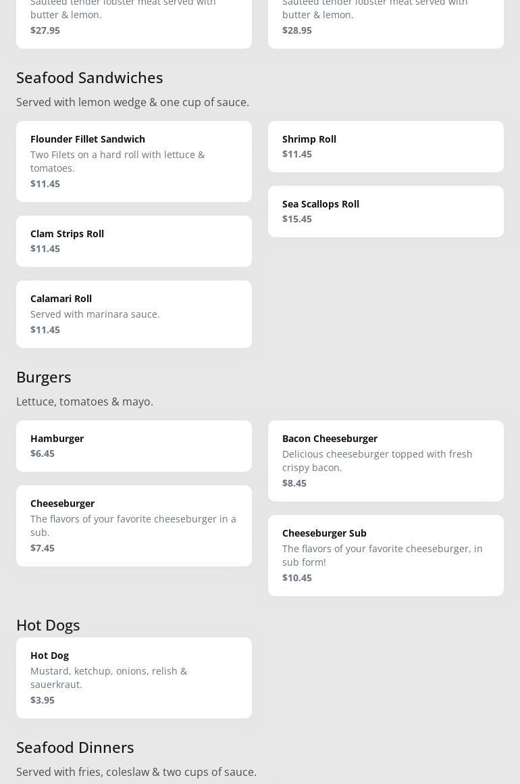Select the Flounder Fillet Sandwich item
520x784 pixels.
tap(134, 161)
